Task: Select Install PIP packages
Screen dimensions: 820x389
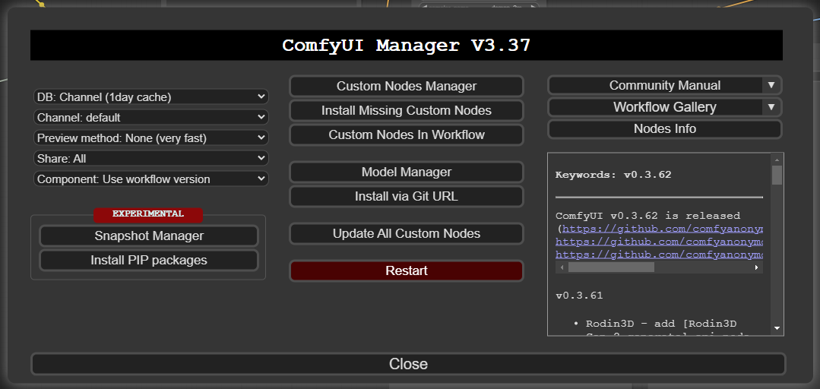Action: (x=149, y=261)
